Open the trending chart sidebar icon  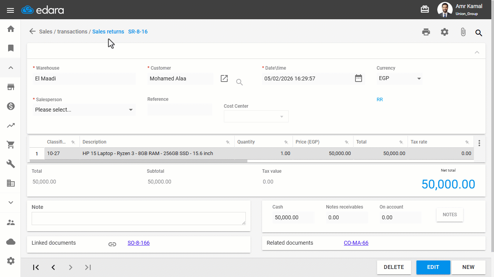(x=11, y=125)
